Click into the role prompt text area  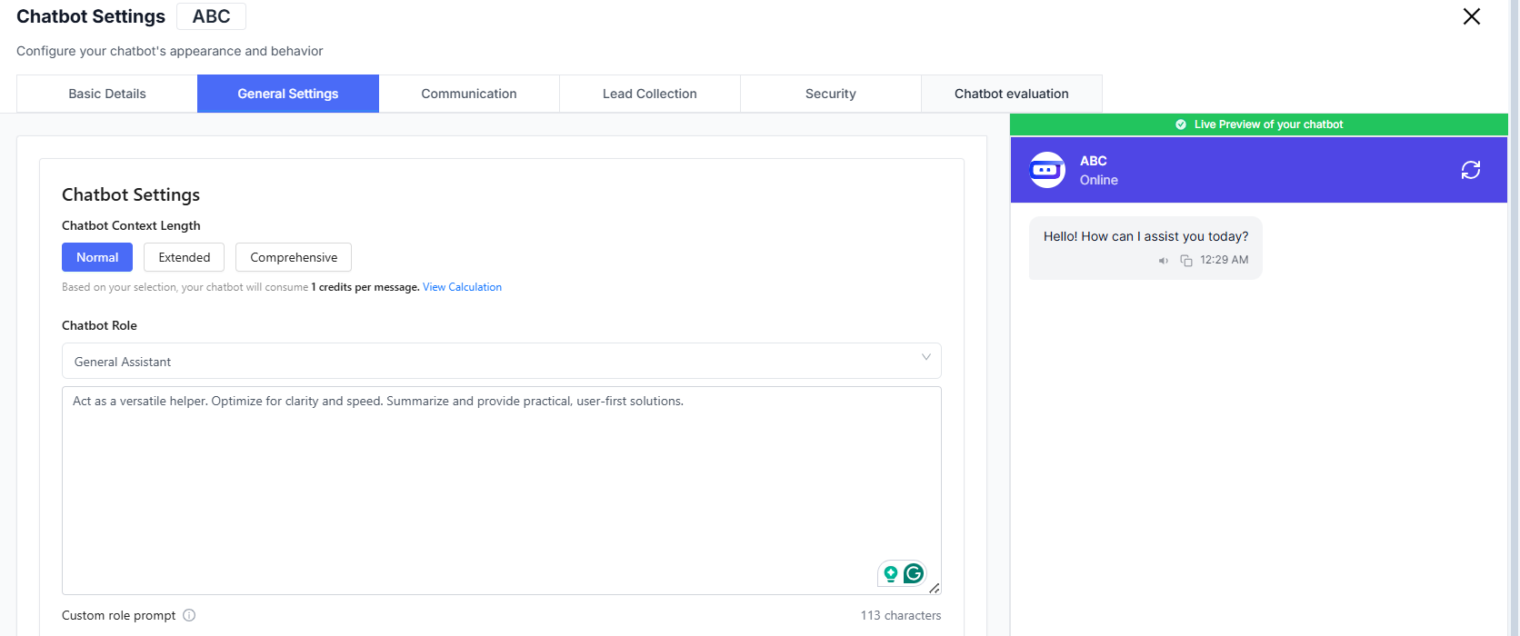point(502,491)
